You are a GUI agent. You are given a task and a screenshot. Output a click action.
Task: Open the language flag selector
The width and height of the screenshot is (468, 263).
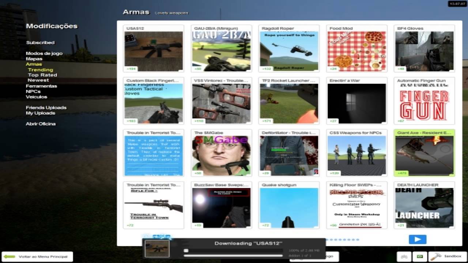coord(420,256)
